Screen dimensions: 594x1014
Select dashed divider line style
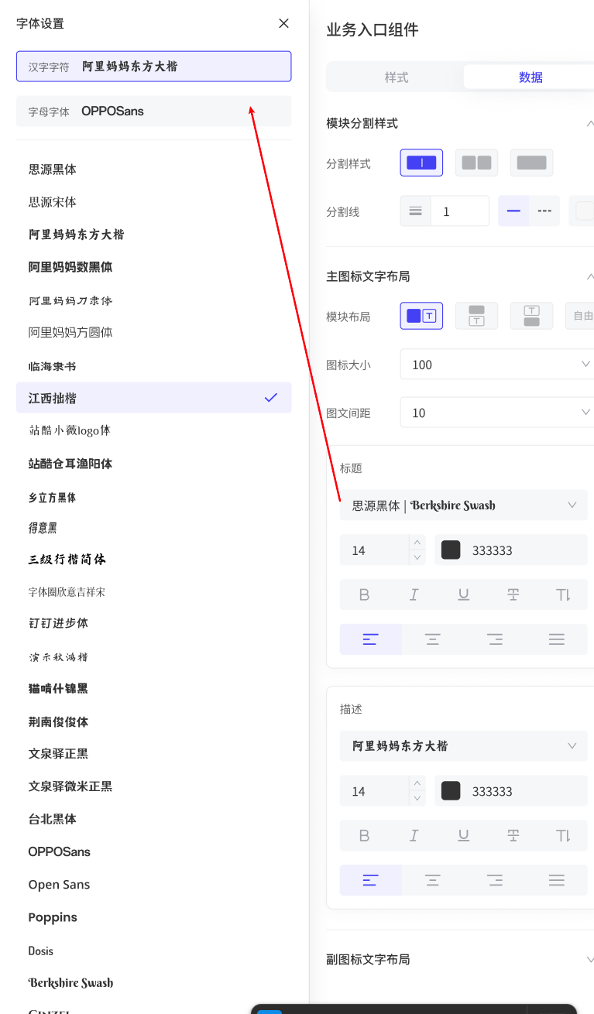point(544,211)
